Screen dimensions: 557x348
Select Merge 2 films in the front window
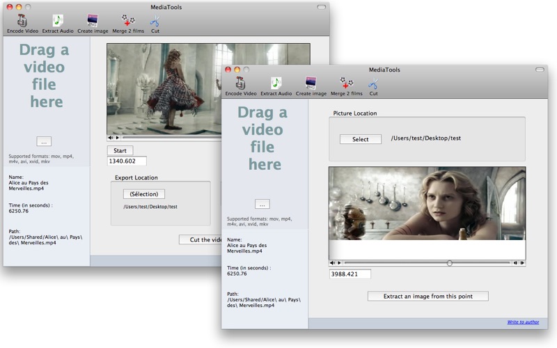tap(346, 86)
